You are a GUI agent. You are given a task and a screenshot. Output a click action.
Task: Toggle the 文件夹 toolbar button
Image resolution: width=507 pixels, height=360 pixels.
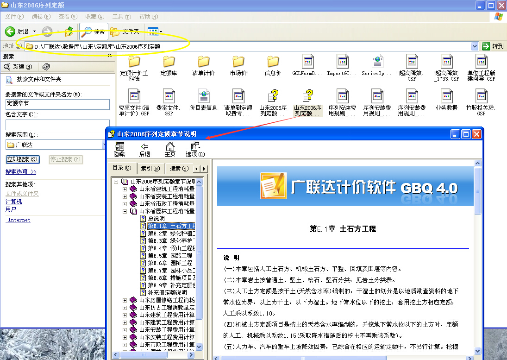click(x=125, y=32)
